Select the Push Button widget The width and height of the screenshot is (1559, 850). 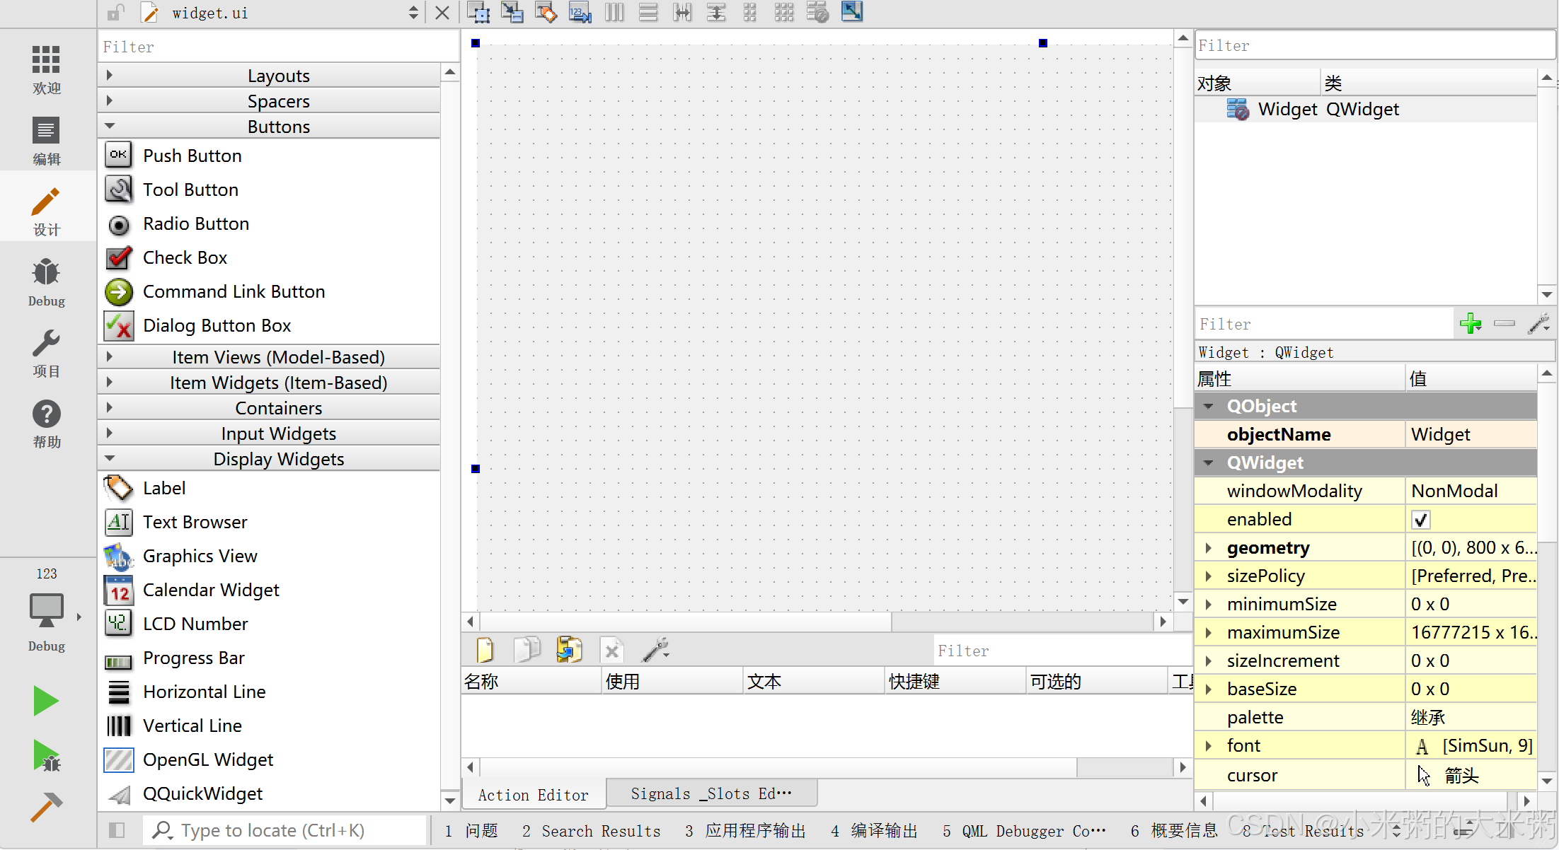[x=192, y=156]
